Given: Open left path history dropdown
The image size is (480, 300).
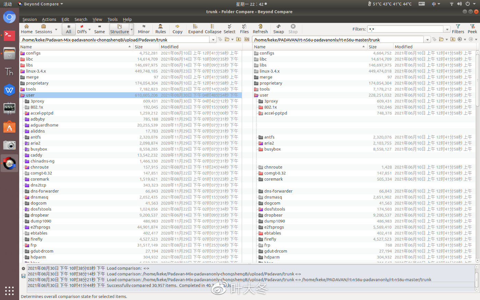Looking at the screenshot, I should [x=213, y=40].
